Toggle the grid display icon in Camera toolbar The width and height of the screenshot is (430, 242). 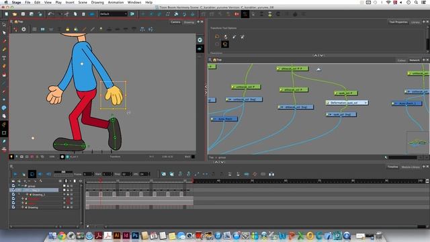click(34, 30)
